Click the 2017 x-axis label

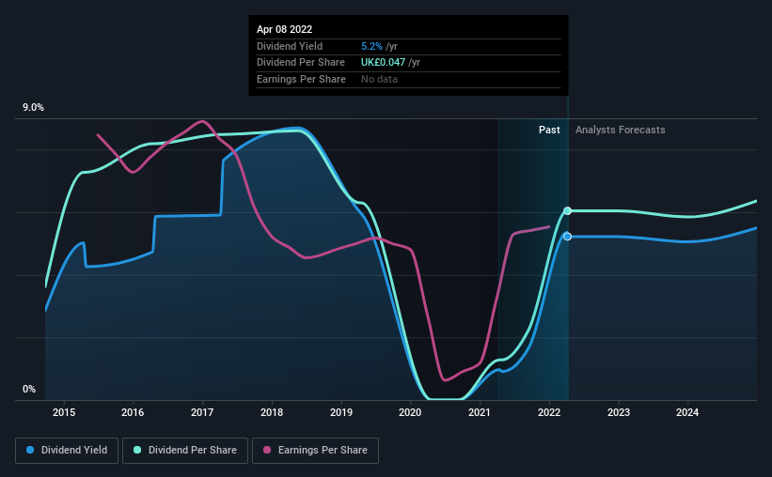tap(202, 412)
